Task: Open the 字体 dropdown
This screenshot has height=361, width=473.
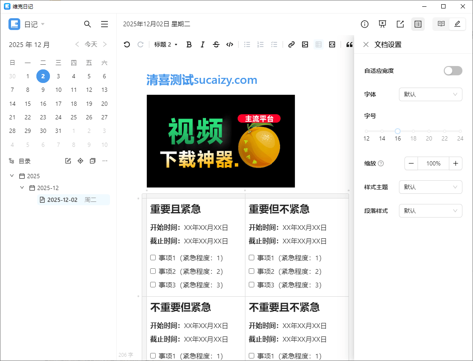Action: point(430,94)
